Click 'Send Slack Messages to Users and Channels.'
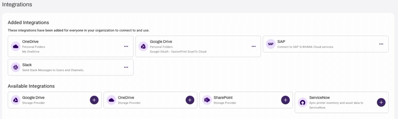 coord(53,70)
